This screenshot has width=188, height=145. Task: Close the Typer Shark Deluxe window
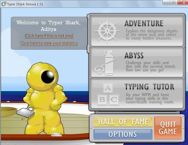pyautogui.click(x=183, y=2)
